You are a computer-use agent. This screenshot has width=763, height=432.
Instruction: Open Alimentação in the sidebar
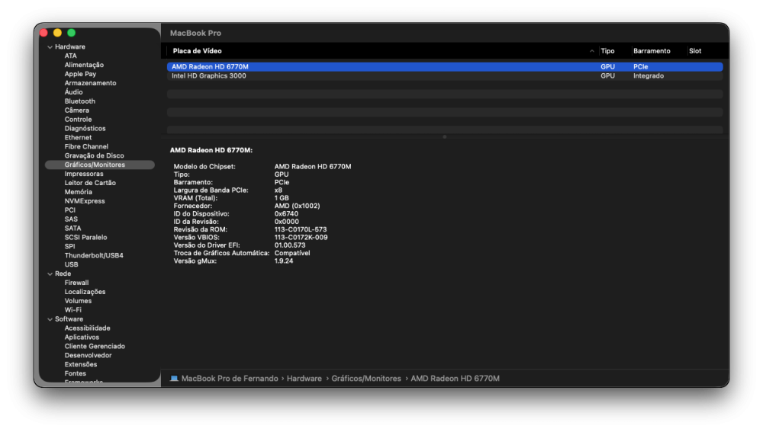(84, 65)
